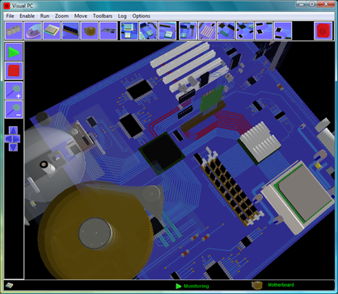The height and width of the screenshot is (294, 338).
Task: Select the RAM memory module icon
Action: pos(70,31)
